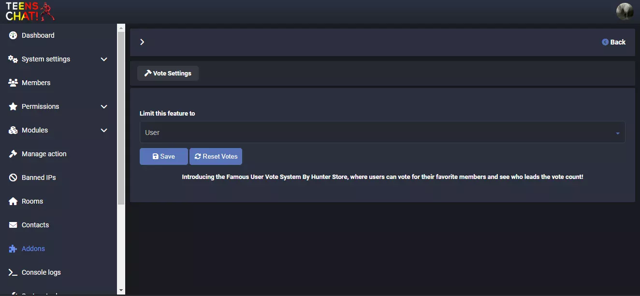640x296 pixels.
Task: Click the Reset Votes button
Action: coord(216,156)
